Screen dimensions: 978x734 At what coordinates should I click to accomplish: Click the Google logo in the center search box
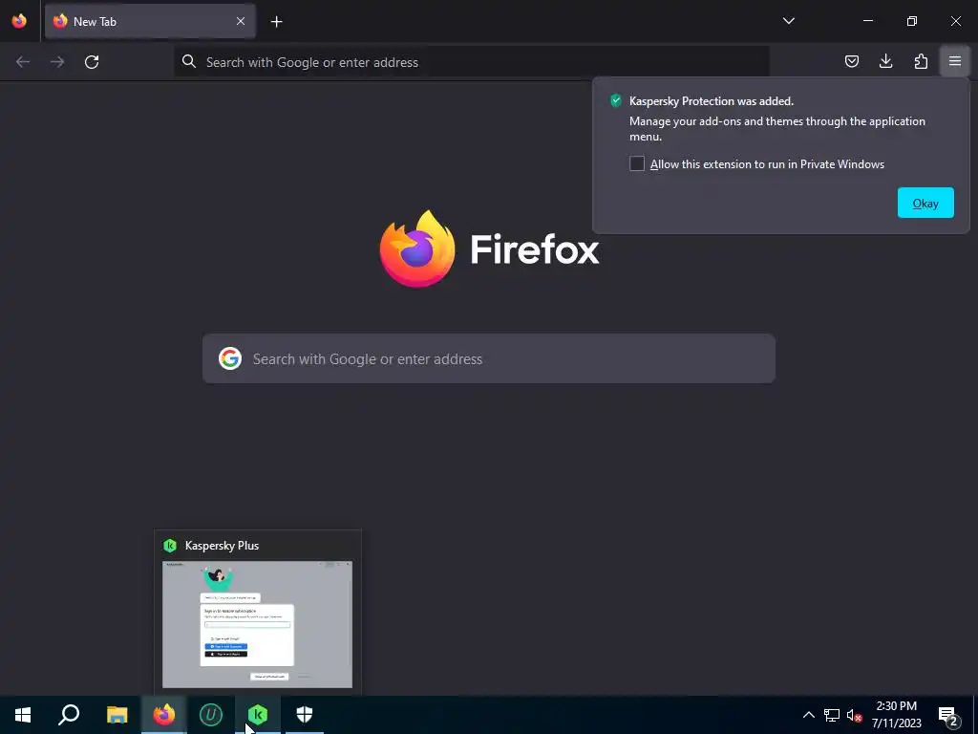click(230, 358)
